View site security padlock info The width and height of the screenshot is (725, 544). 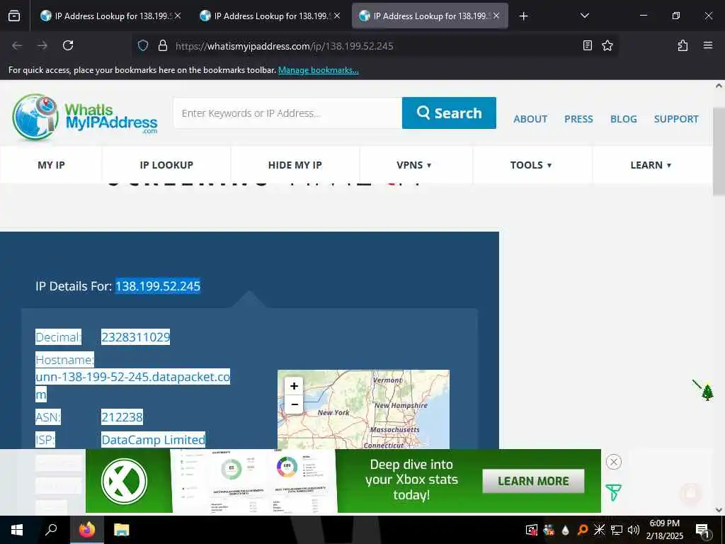point(162,45)
